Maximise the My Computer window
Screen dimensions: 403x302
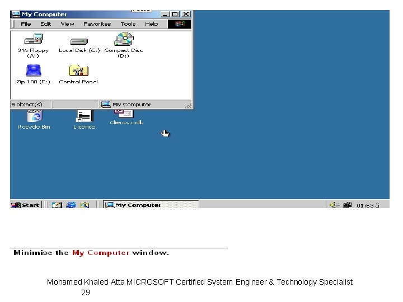[175, 15]
